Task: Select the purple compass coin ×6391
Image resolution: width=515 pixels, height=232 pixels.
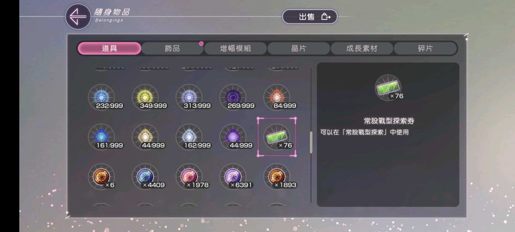Action: coord(233,177)
